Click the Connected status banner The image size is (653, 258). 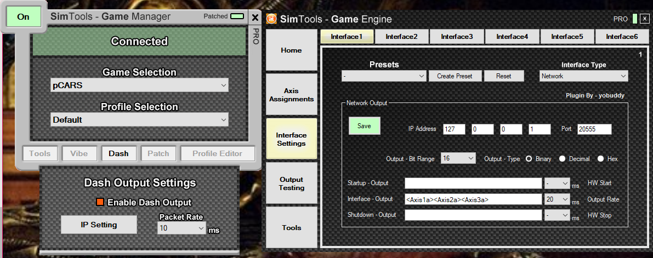pyautogui.click(x=139, y=42)
